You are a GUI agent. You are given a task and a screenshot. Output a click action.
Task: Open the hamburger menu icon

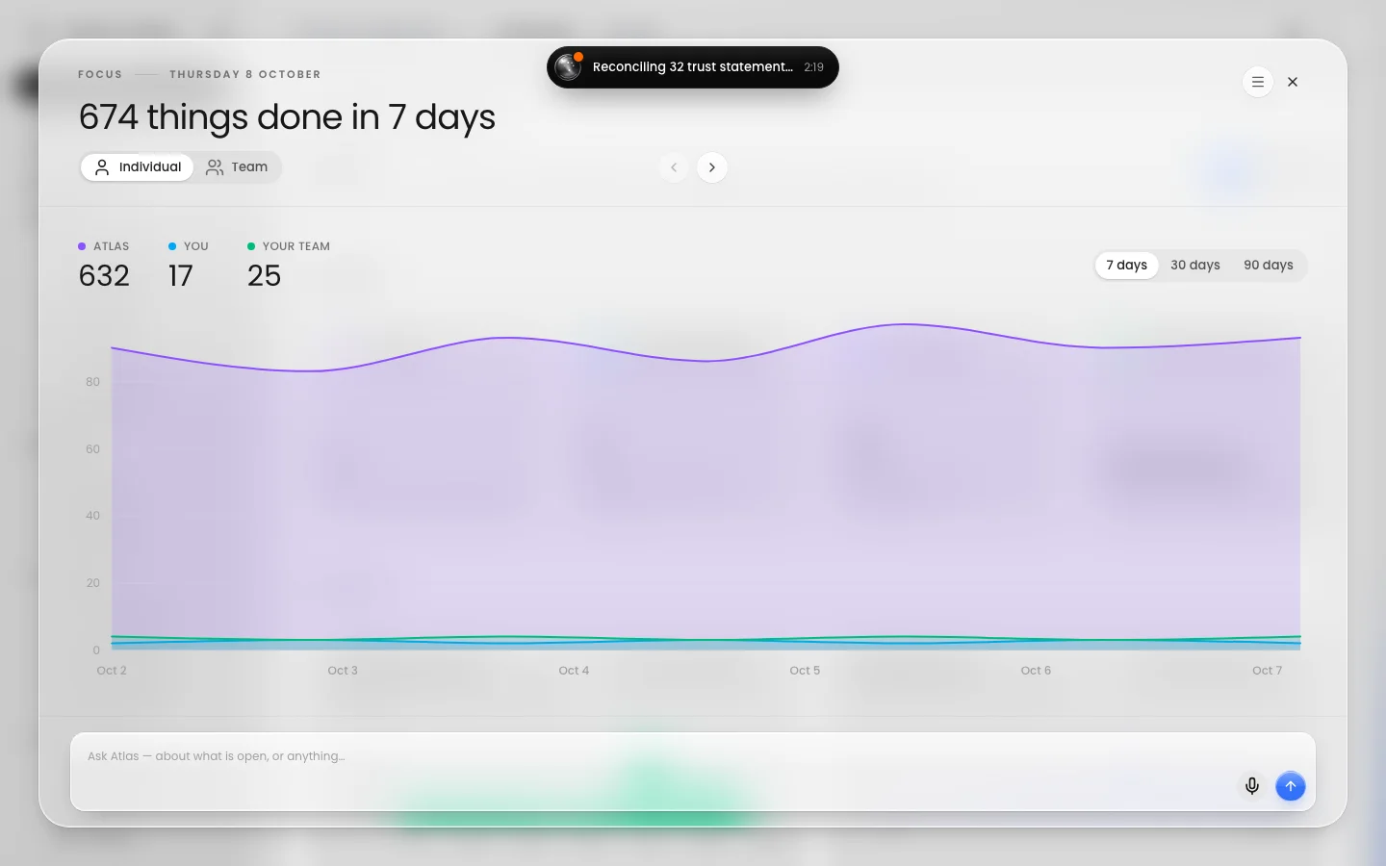[1258, 82]
